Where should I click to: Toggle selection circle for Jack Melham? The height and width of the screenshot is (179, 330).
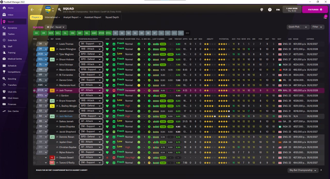[x=35, y=116]
